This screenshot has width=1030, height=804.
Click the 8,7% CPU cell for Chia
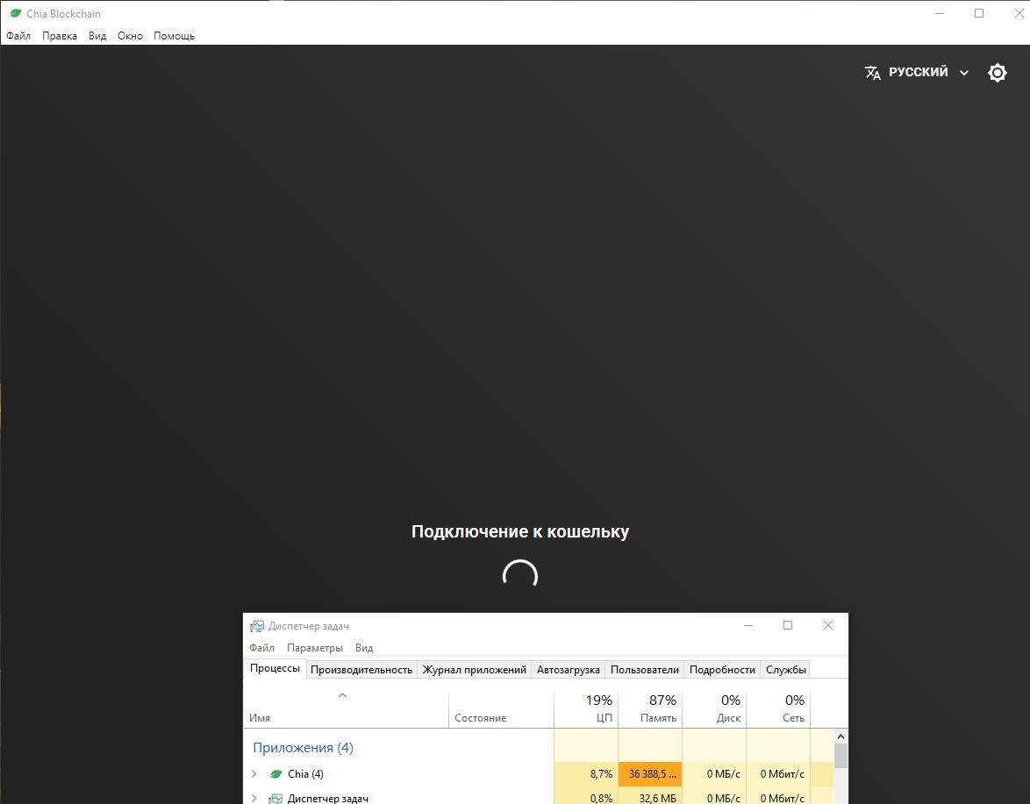tap(586, 774)
